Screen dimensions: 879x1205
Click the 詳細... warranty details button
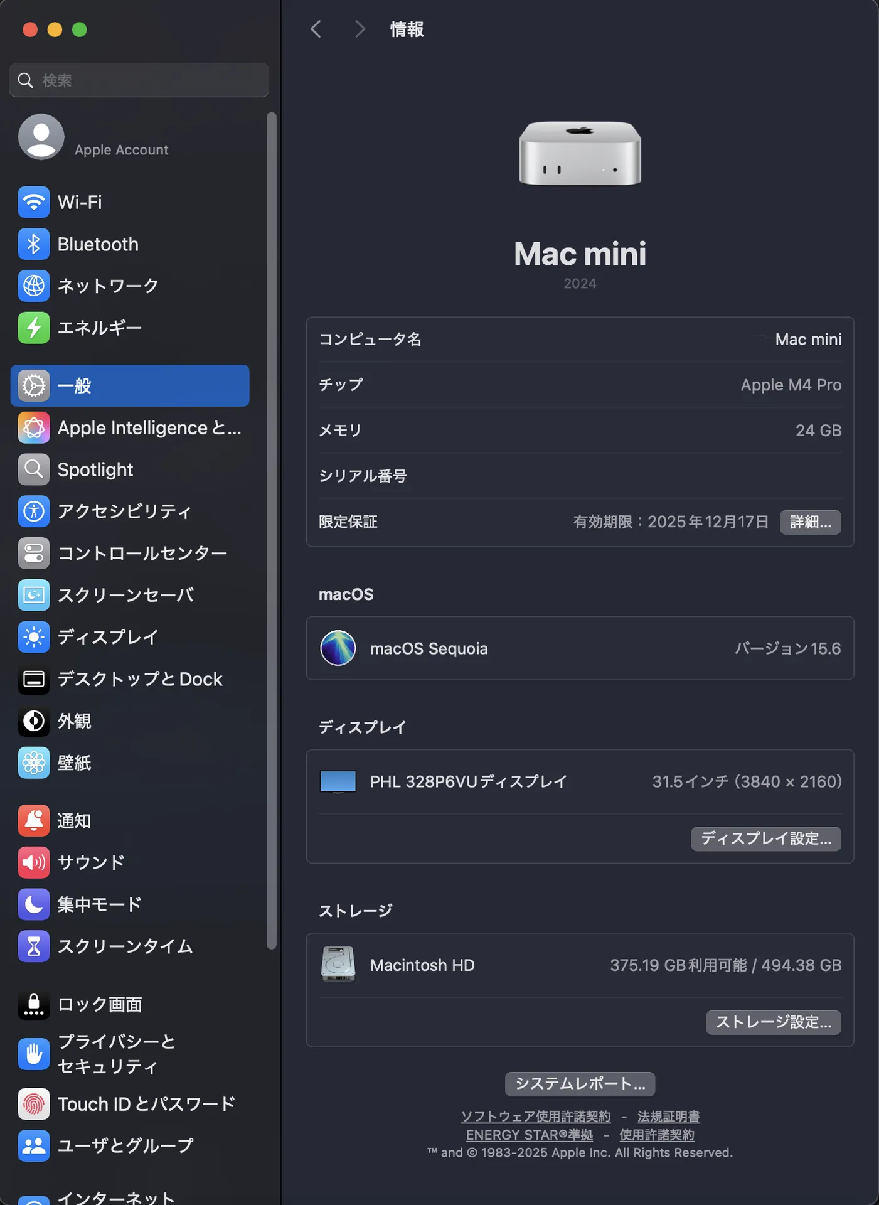(811, 522)
